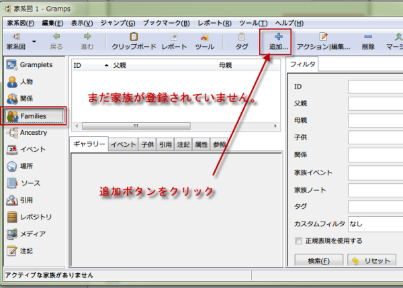Image resolution: width=403 pixels, height=288 pixels.
Task: Open the Media (メディア) sidebar view
Action: click(35, 234)
